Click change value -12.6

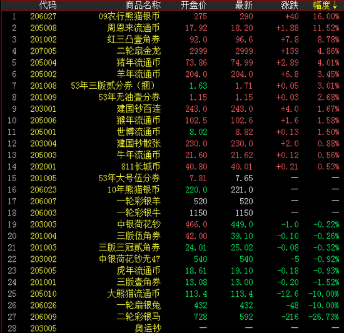pyautogui.click(x=288, y=294)
